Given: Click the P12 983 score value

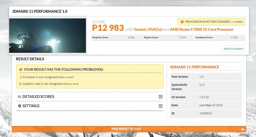Looking at the screenshot, I should click(x=108, y=28).
